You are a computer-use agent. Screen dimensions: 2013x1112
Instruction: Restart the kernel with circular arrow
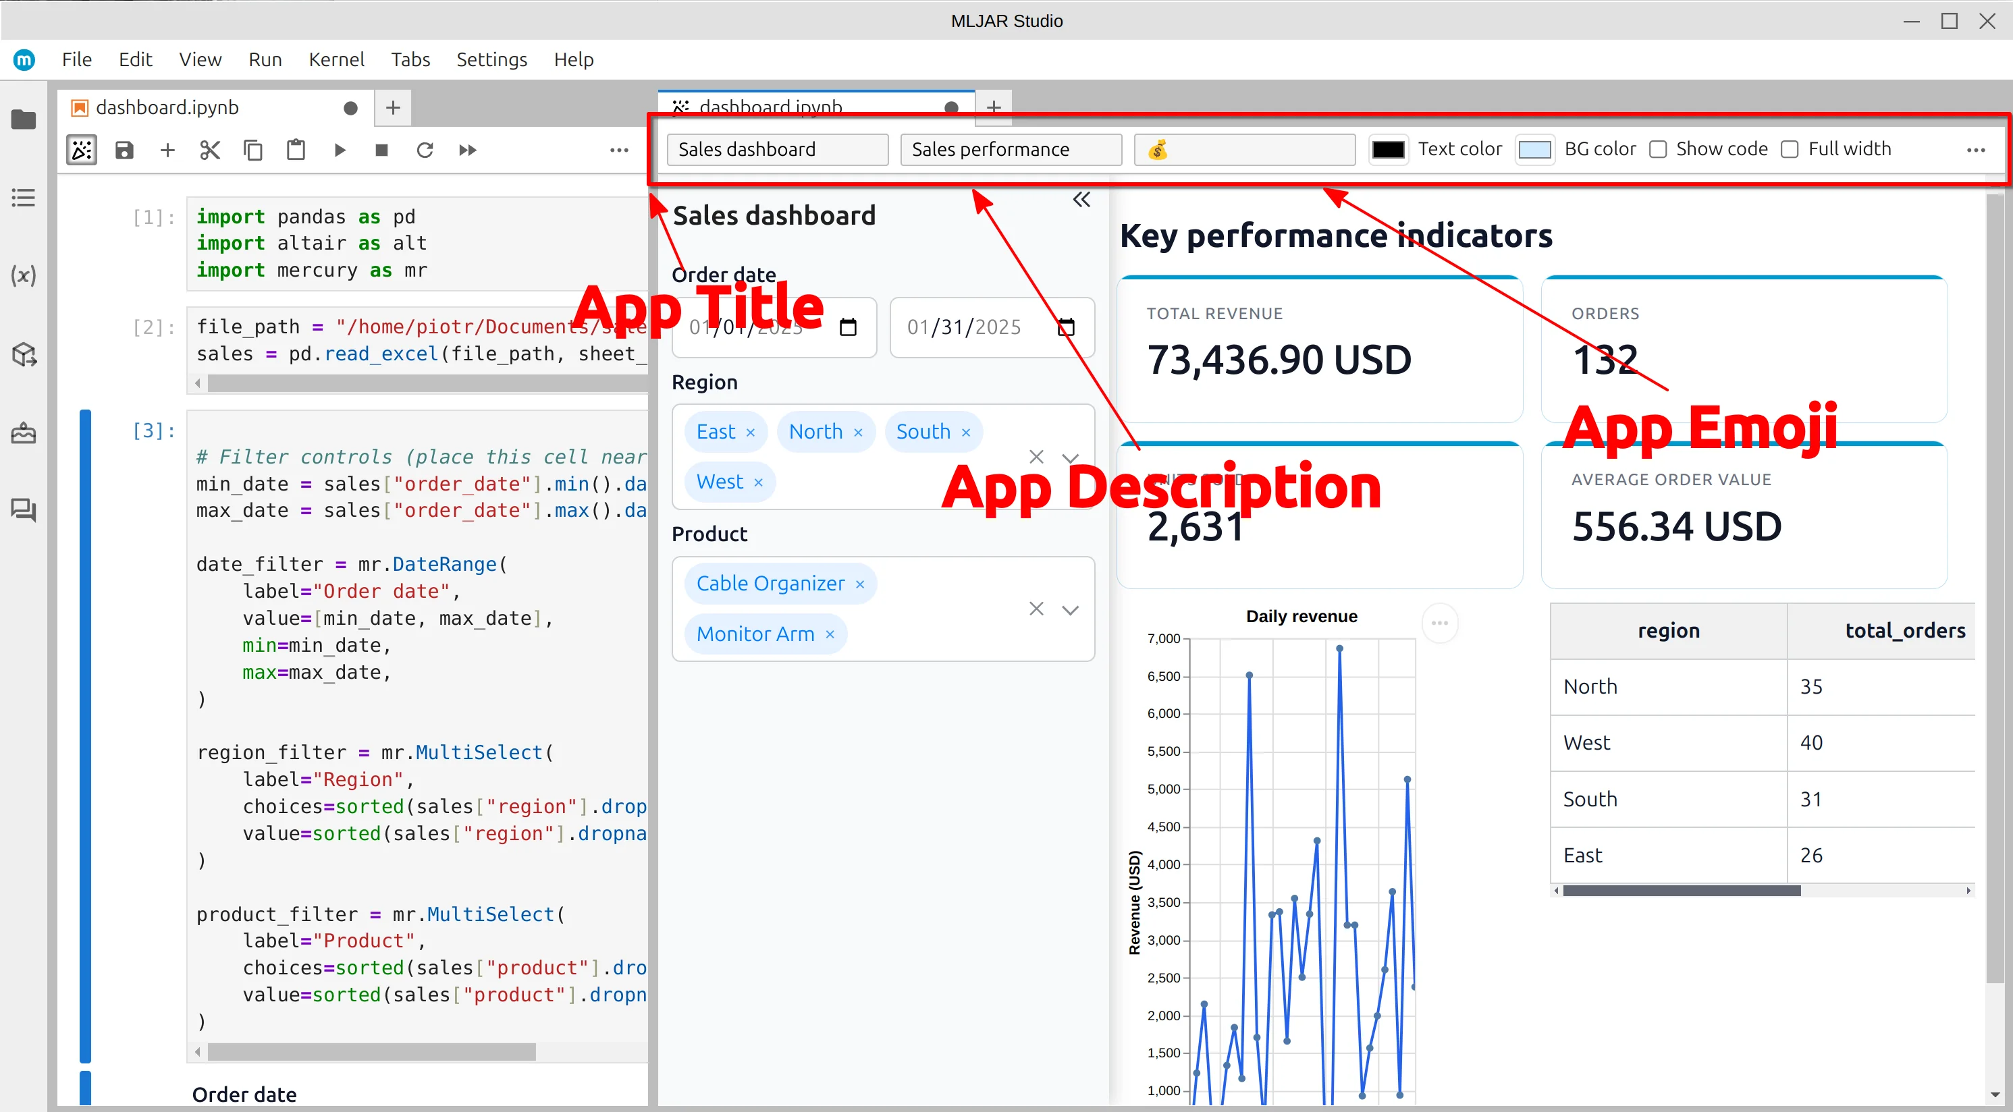pyautogui.click(x=425, y=150)
